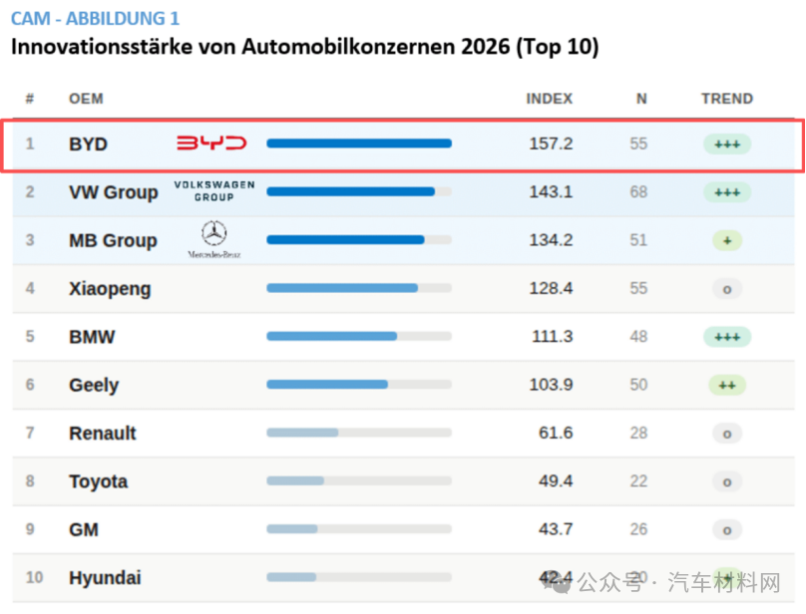806x614 pixels.
Task: Click the OEM column header
Action: click(x=86, y=99)
